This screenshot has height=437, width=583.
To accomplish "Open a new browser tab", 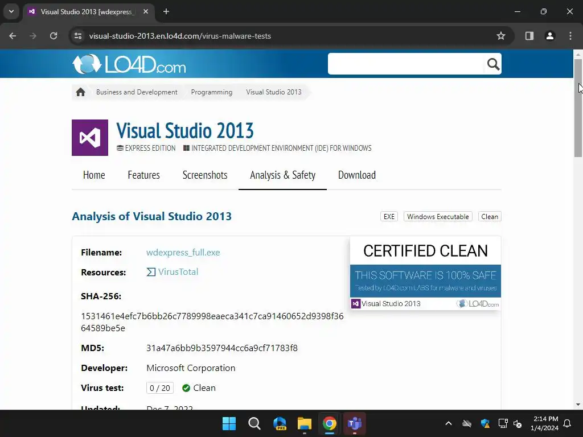I will coord(166,11).
